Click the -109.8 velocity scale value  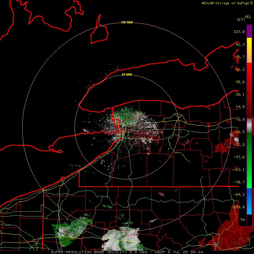[x=238, y=207]
